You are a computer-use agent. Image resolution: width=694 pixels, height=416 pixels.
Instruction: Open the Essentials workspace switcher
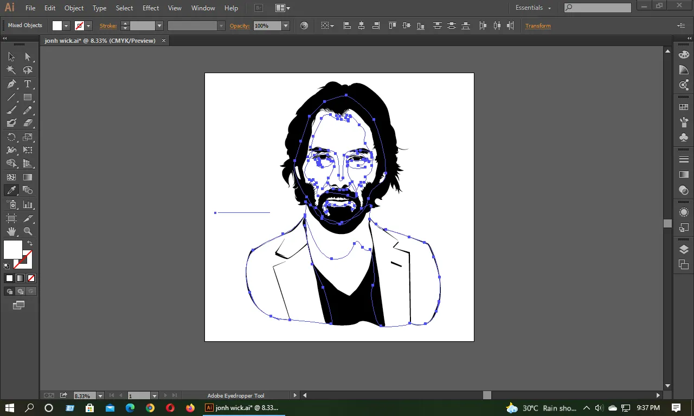pyautogui.click(x=533, y=8)
